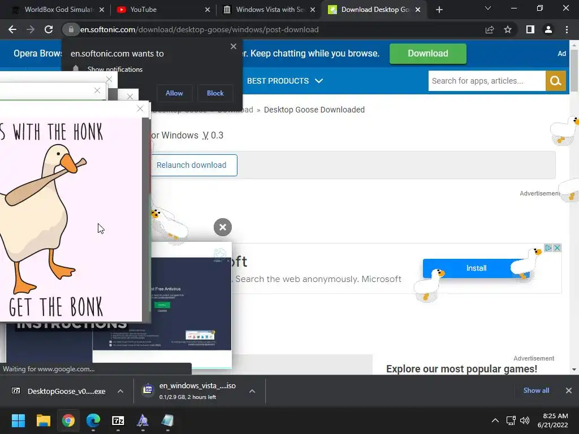Reload the Softonic page
The height and width of the screenshot is (434, 579).
(49, 29)
